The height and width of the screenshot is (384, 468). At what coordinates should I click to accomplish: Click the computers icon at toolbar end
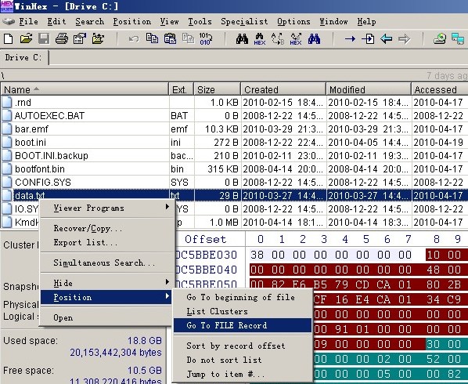click(x=458, y=39)
